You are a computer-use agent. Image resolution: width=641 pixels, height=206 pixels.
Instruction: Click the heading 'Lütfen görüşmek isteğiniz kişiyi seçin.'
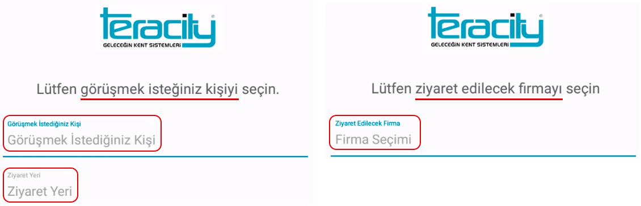click(158, 89)
